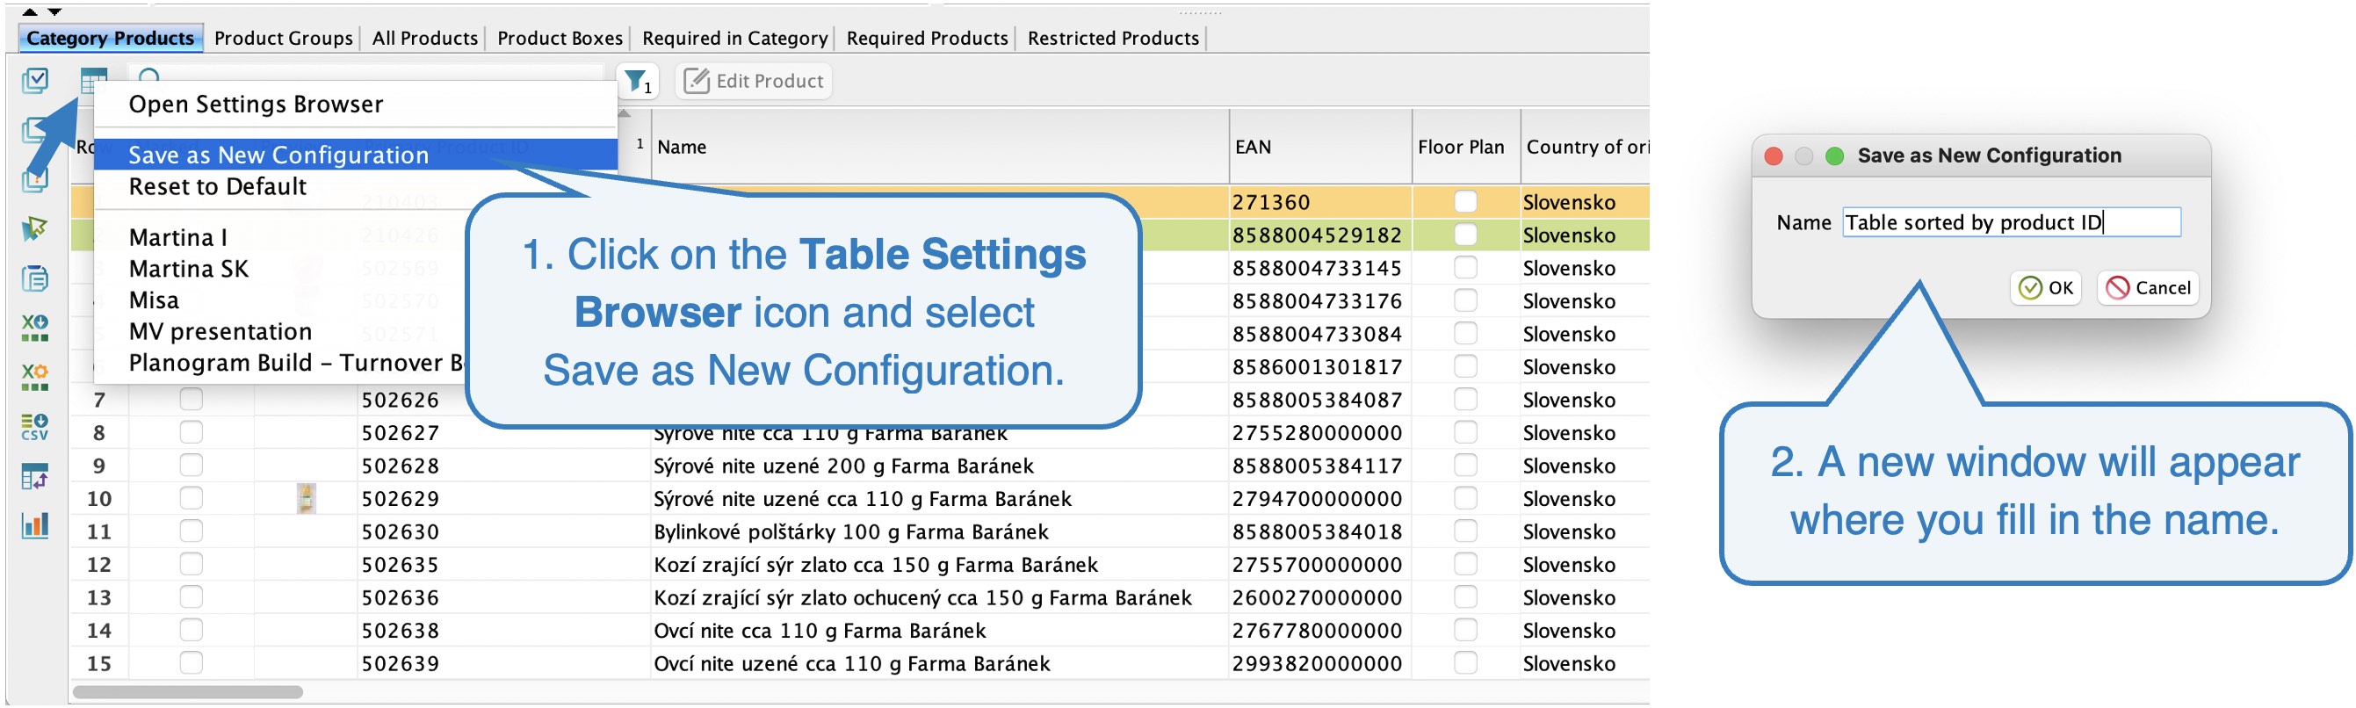Load the Martina I configuration
The width and height of the screenshot is (2356, 708).
click(x=178, y=238)
